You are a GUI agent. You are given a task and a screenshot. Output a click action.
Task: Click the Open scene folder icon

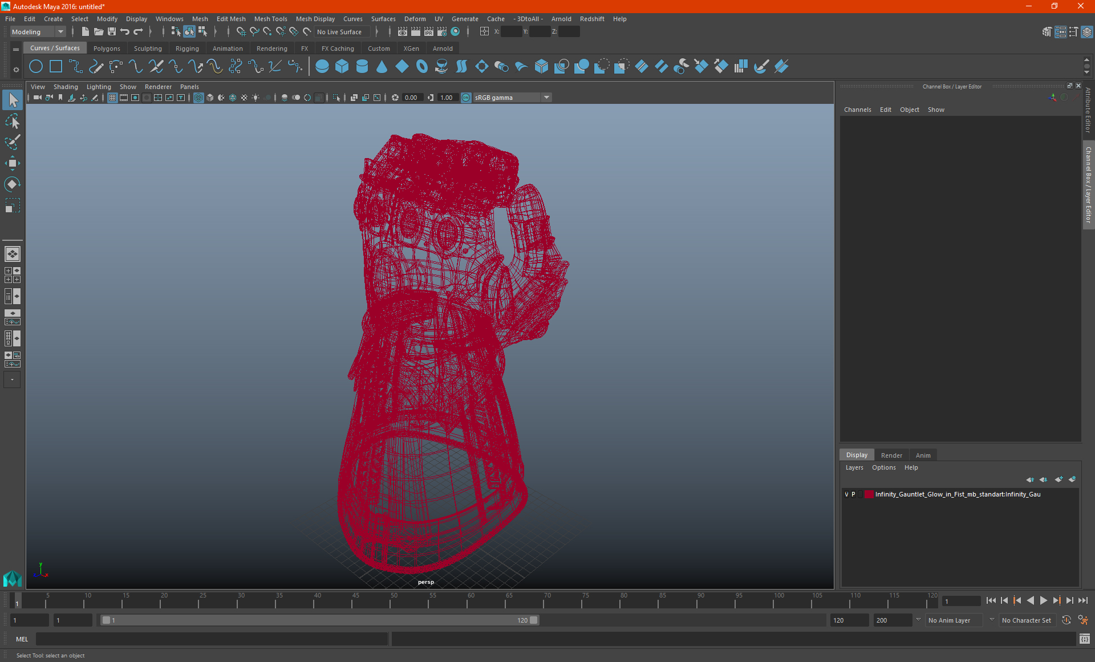[98, 32]
